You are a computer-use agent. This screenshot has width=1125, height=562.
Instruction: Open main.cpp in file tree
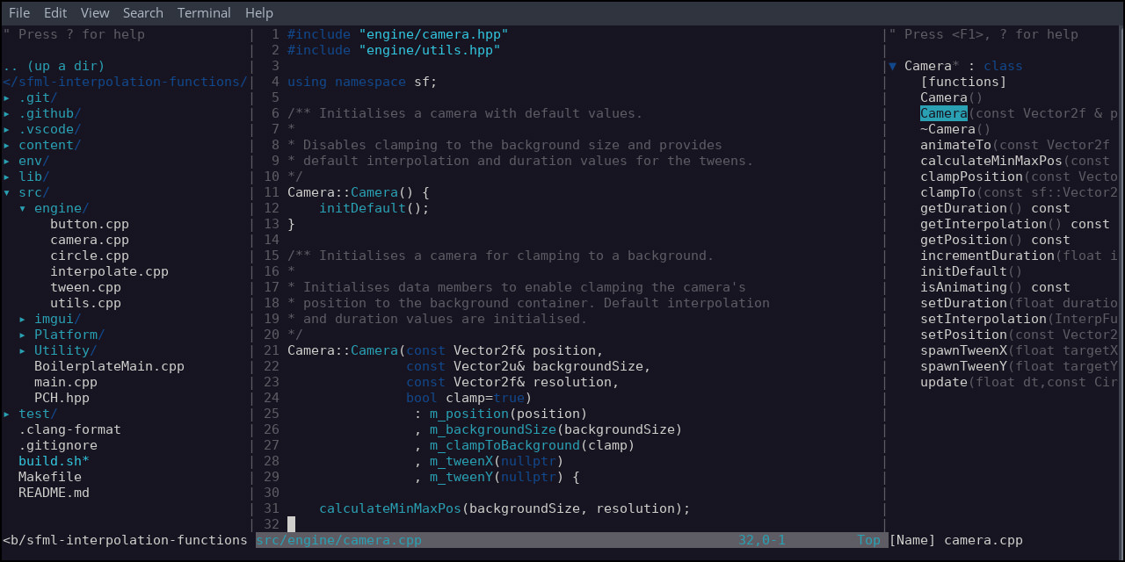coord(66,382)
